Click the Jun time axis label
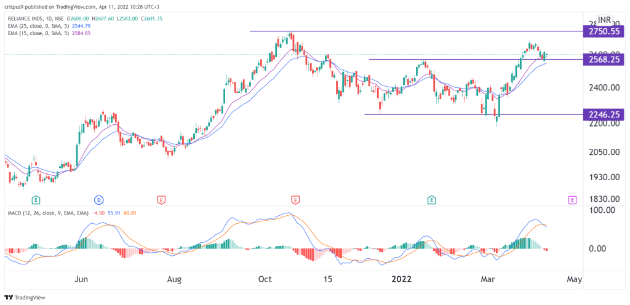Screen dimensions: 630x305 click(x=82, y=279)
